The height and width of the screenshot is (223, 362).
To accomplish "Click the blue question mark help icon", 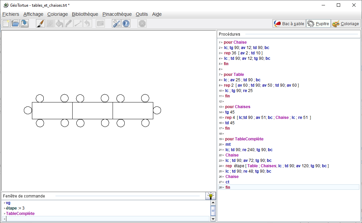I will 126,24.
